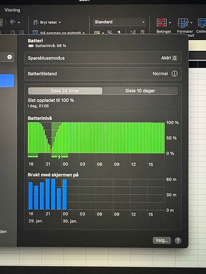Expand the Betinget formatting dropdown arrow
Viewport: 206px width, 274px height.
(x=170, y=22)
